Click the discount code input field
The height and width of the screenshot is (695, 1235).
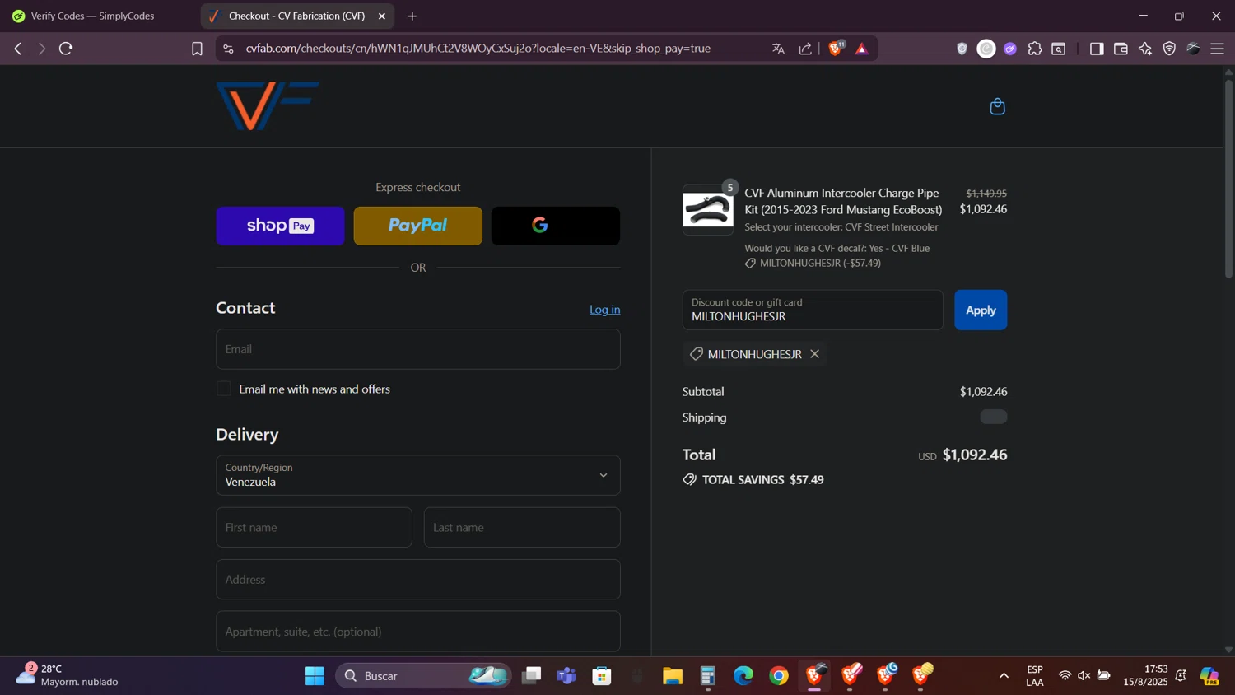813,310
